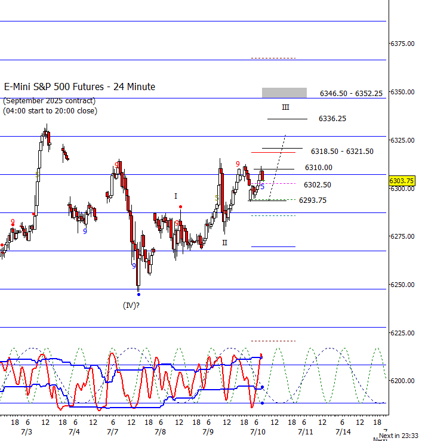Select the (September 2025 contract) subtitle
Screen dimensions: 422x441
pyautogui.click(x=49, y=101)
